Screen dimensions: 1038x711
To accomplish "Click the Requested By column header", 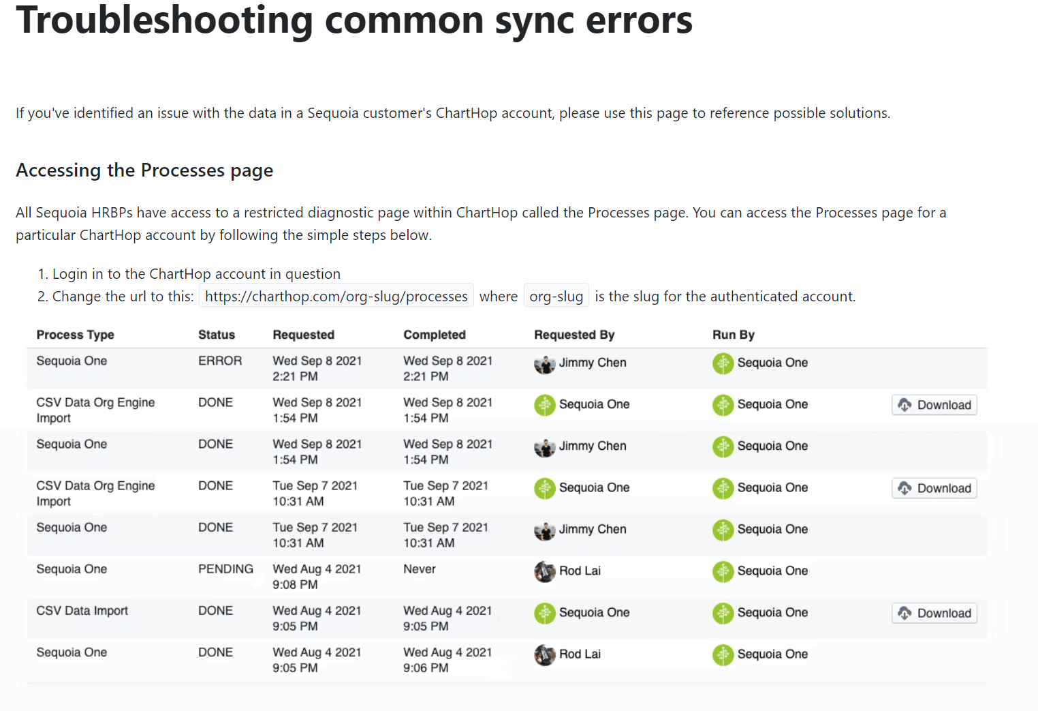I will pyautogui.click(x=574, y=335).
